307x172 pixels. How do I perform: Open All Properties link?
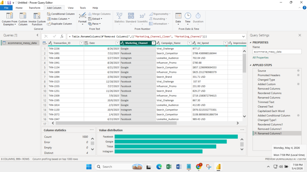[261, 58]
